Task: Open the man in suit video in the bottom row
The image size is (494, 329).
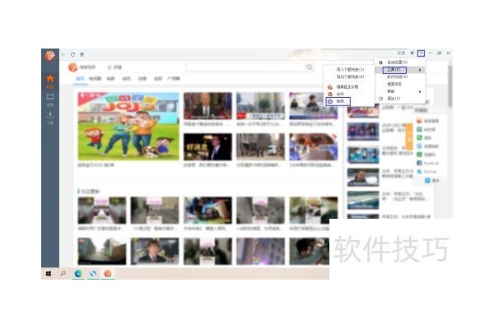Action: pyautogui.click(x=155, y=251)
